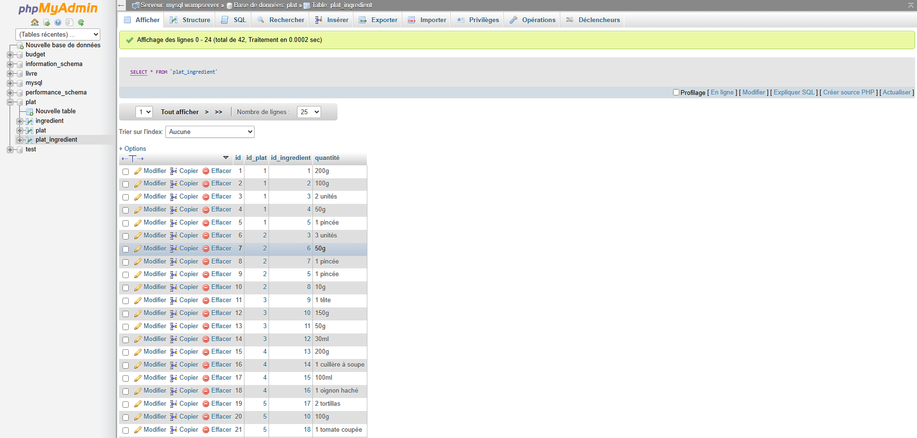917x438 pixels.
Task: Tick the checkbox for row id 12
Action: click(x=126, y=314)
